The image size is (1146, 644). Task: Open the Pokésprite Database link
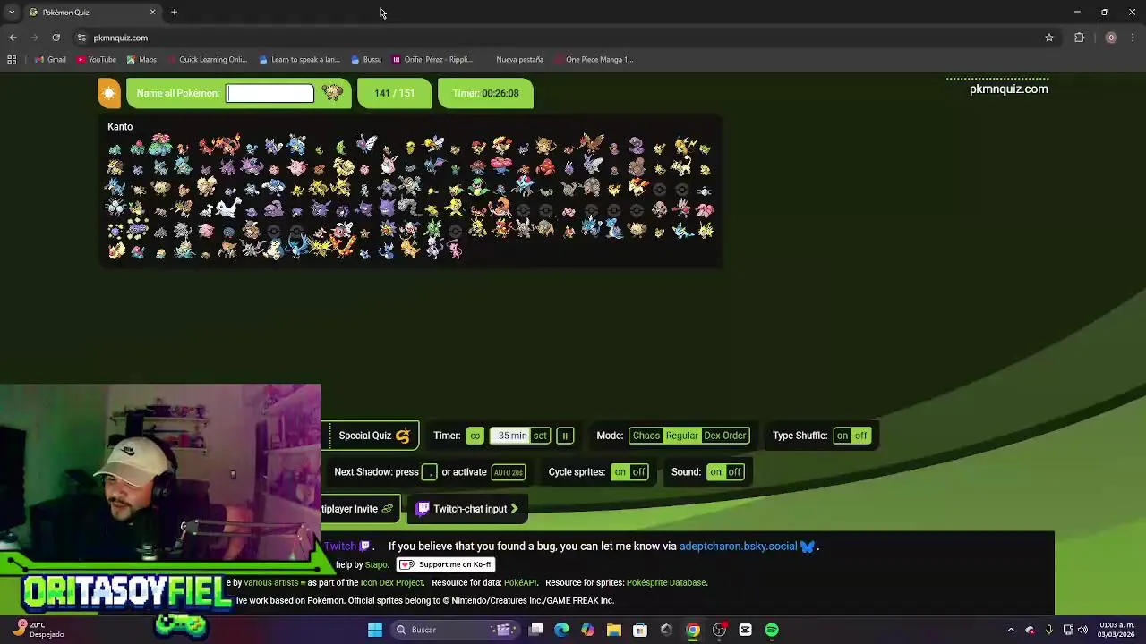click(666, 582)
